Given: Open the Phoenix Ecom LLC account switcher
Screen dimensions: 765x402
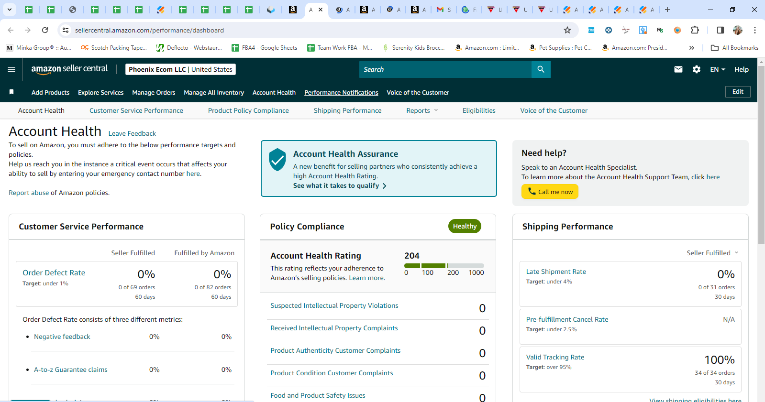Looking at the screenshot, I should click(180, 69).
